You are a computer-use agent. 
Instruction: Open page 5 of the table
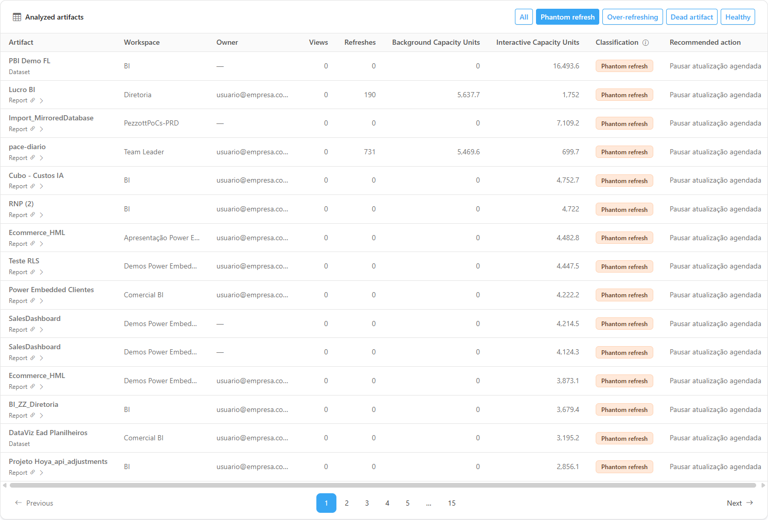407,503
